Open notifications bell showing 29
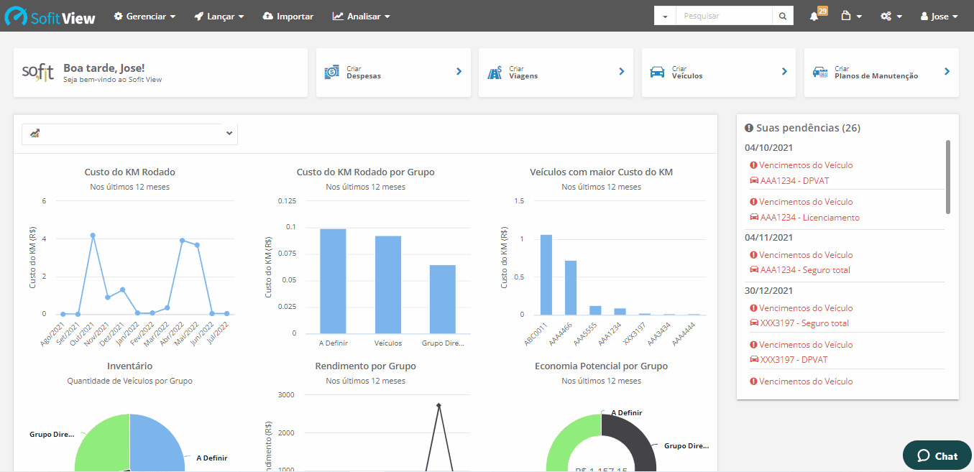This screenshot has height=472, width=974. click(x=817, y=14)
